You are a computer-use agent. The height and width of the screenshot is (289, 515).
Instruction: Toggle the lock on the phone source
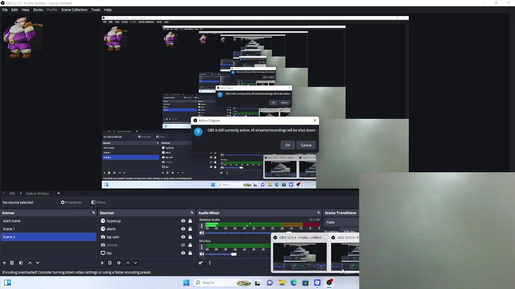(x=190, y=245)
